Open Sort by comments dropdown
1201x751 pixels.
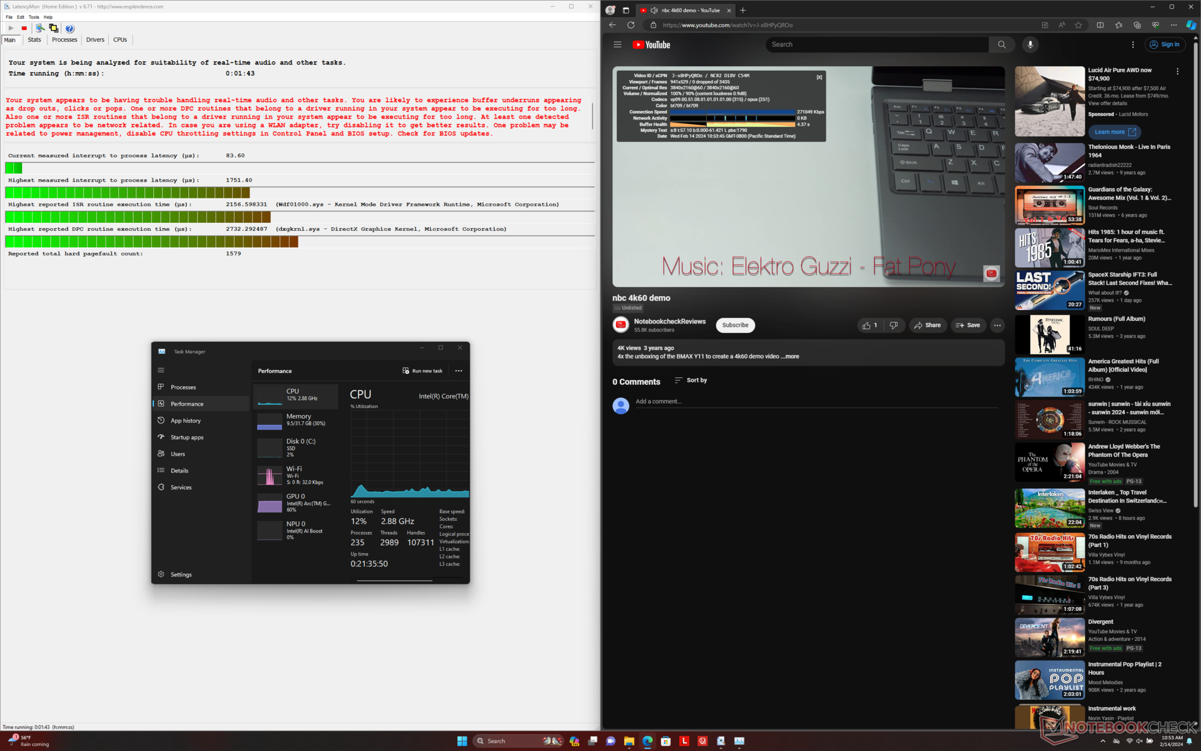[x=691, y=380]
